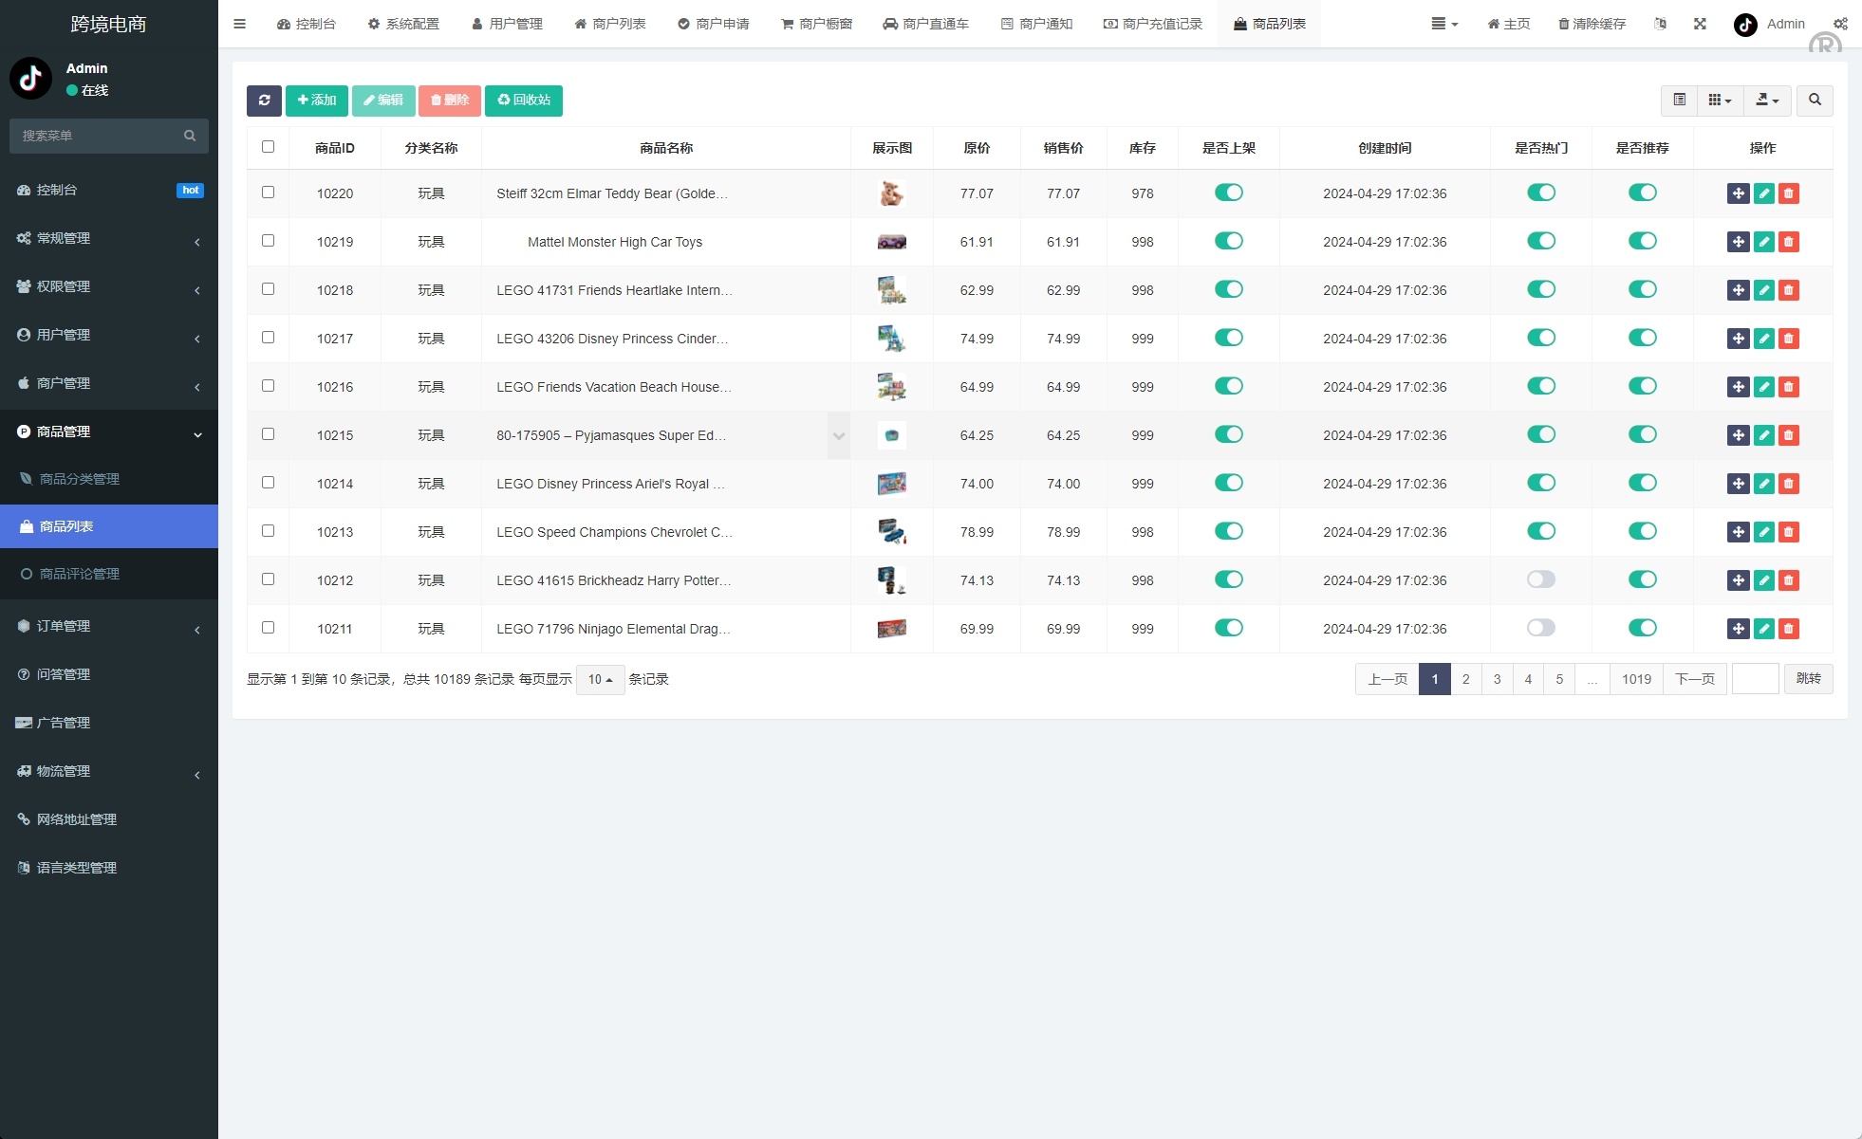Enable the 是否热门 toggle for product 10212
1862x1139 pixels.
pyautogui.click(x=1540, y=579)
